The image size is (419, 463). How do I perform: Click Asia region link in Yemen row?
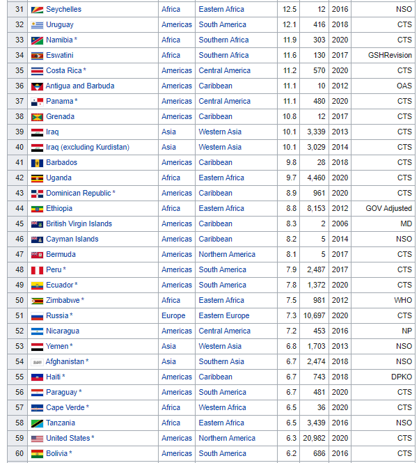tap(168, 346)
